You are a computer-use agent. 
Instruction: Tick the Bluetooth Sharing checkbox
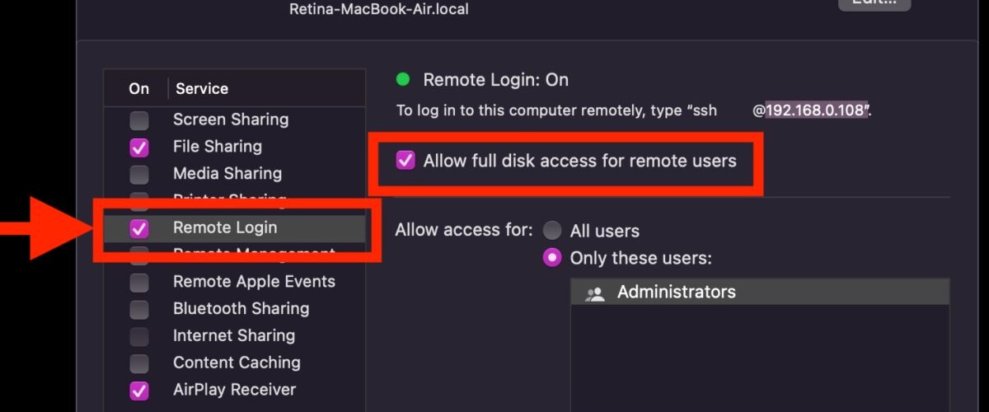tap(139, 310)
